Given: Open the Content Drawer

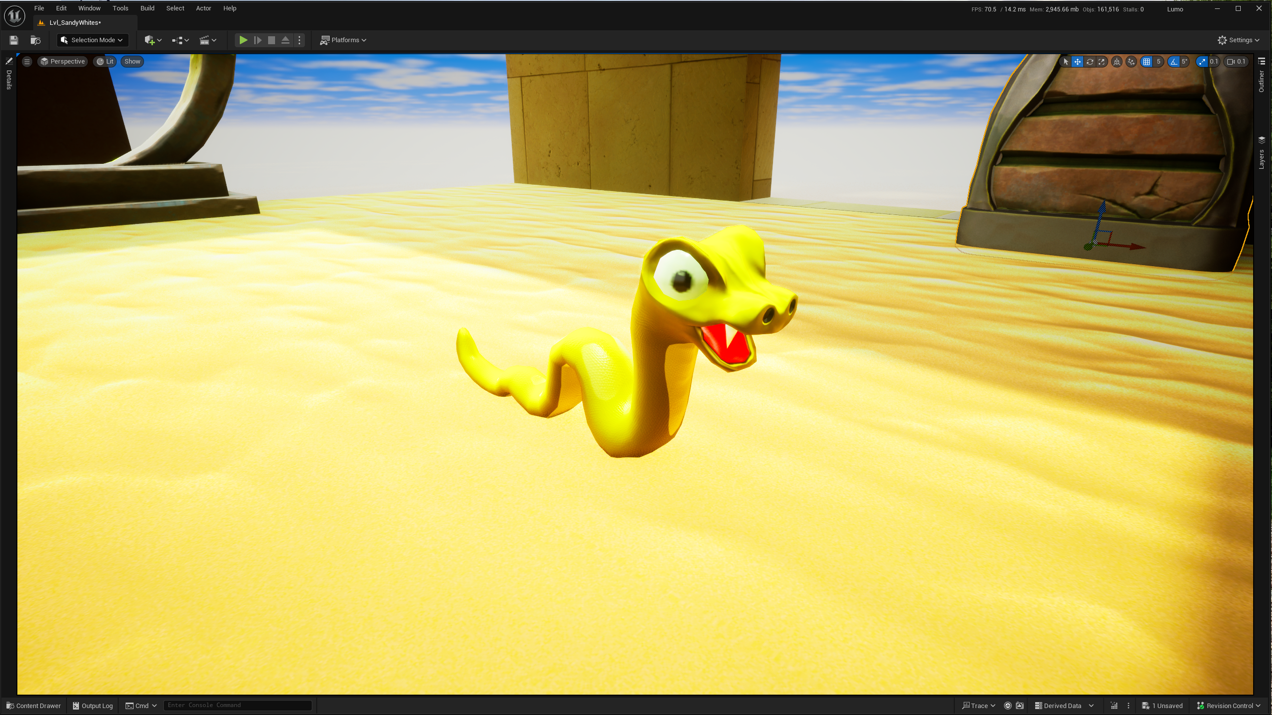Looking at the screenshot, I should tap(33, 706).
